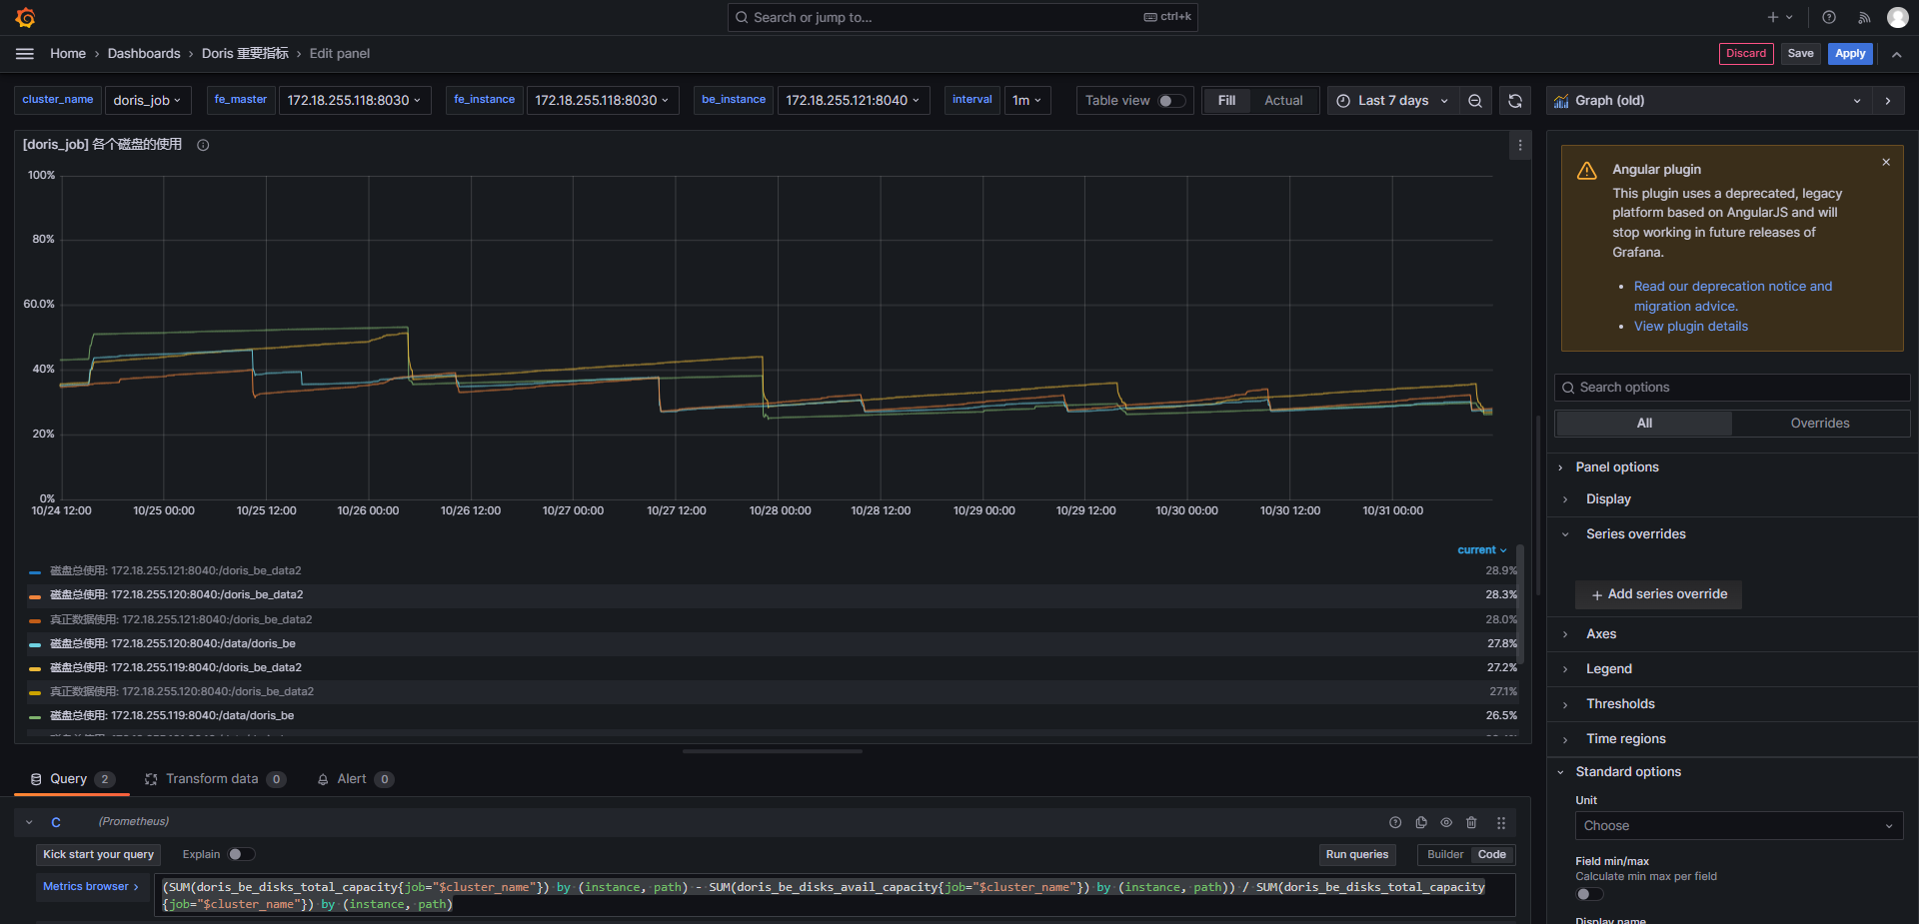Open the be_instance dropdown

pos(854,101)
